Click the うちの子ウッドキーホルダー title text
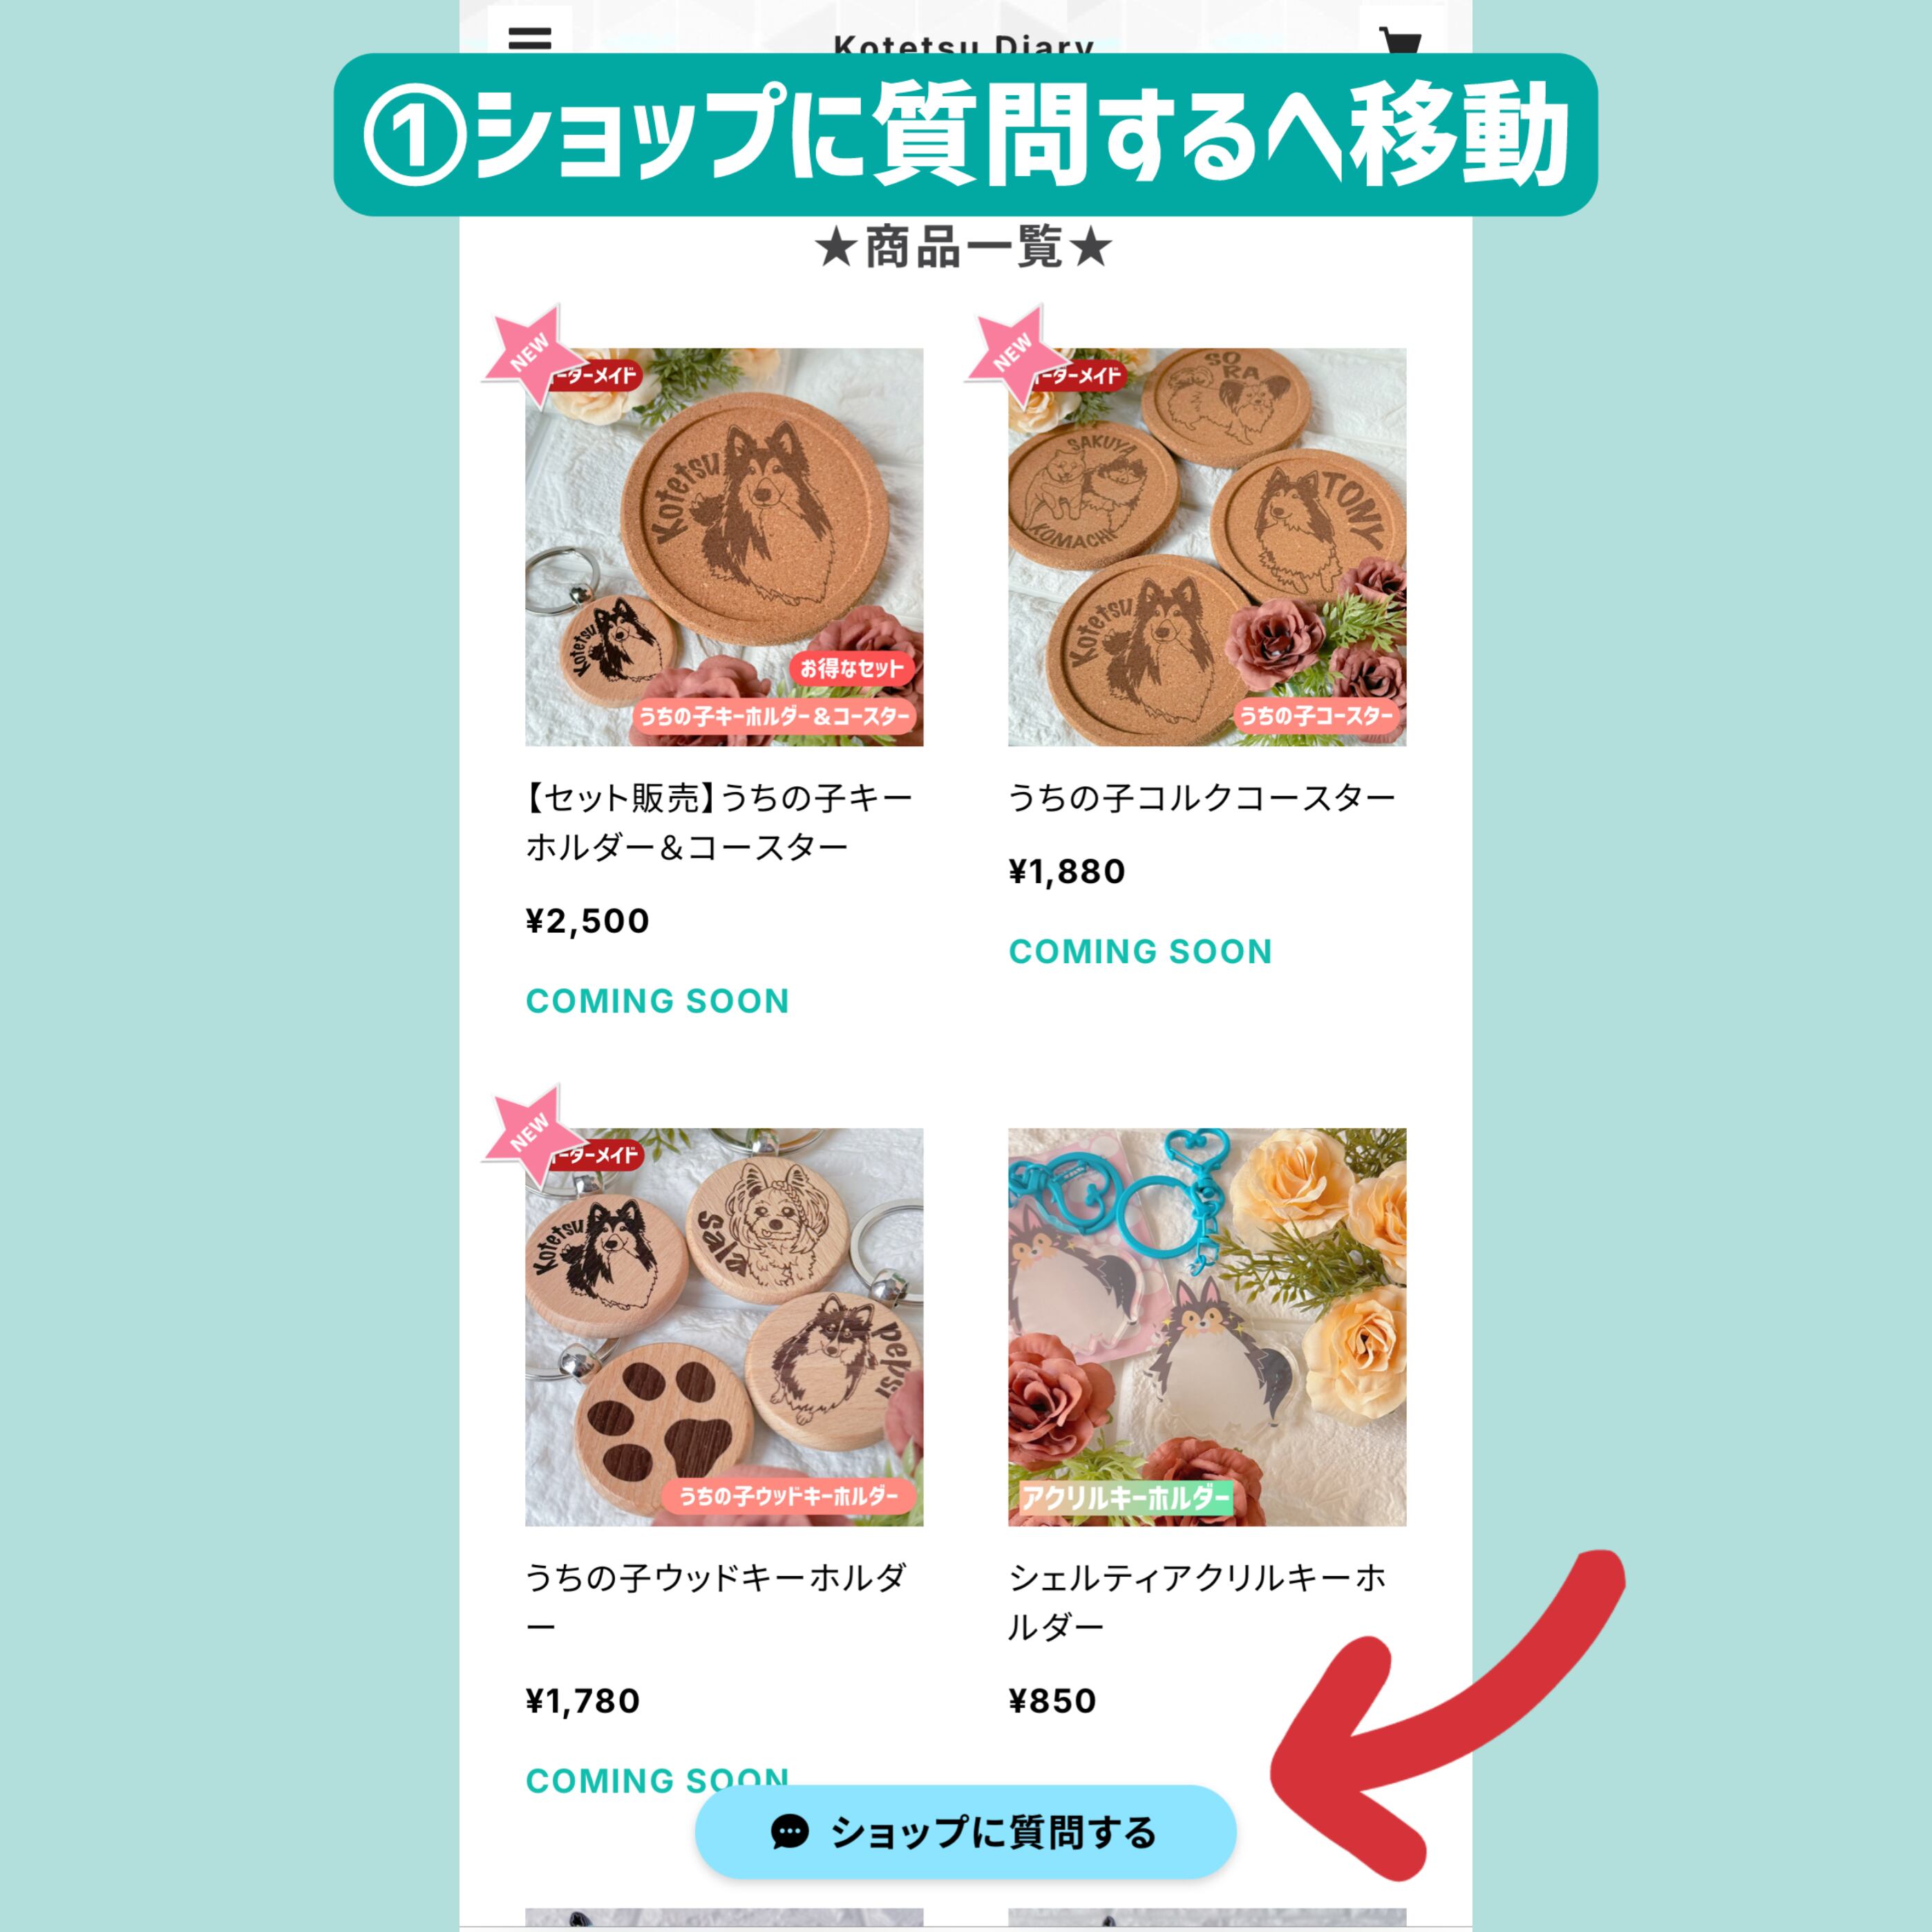This screenshot has height=1932, width=1932. (x=716, y=1602)
